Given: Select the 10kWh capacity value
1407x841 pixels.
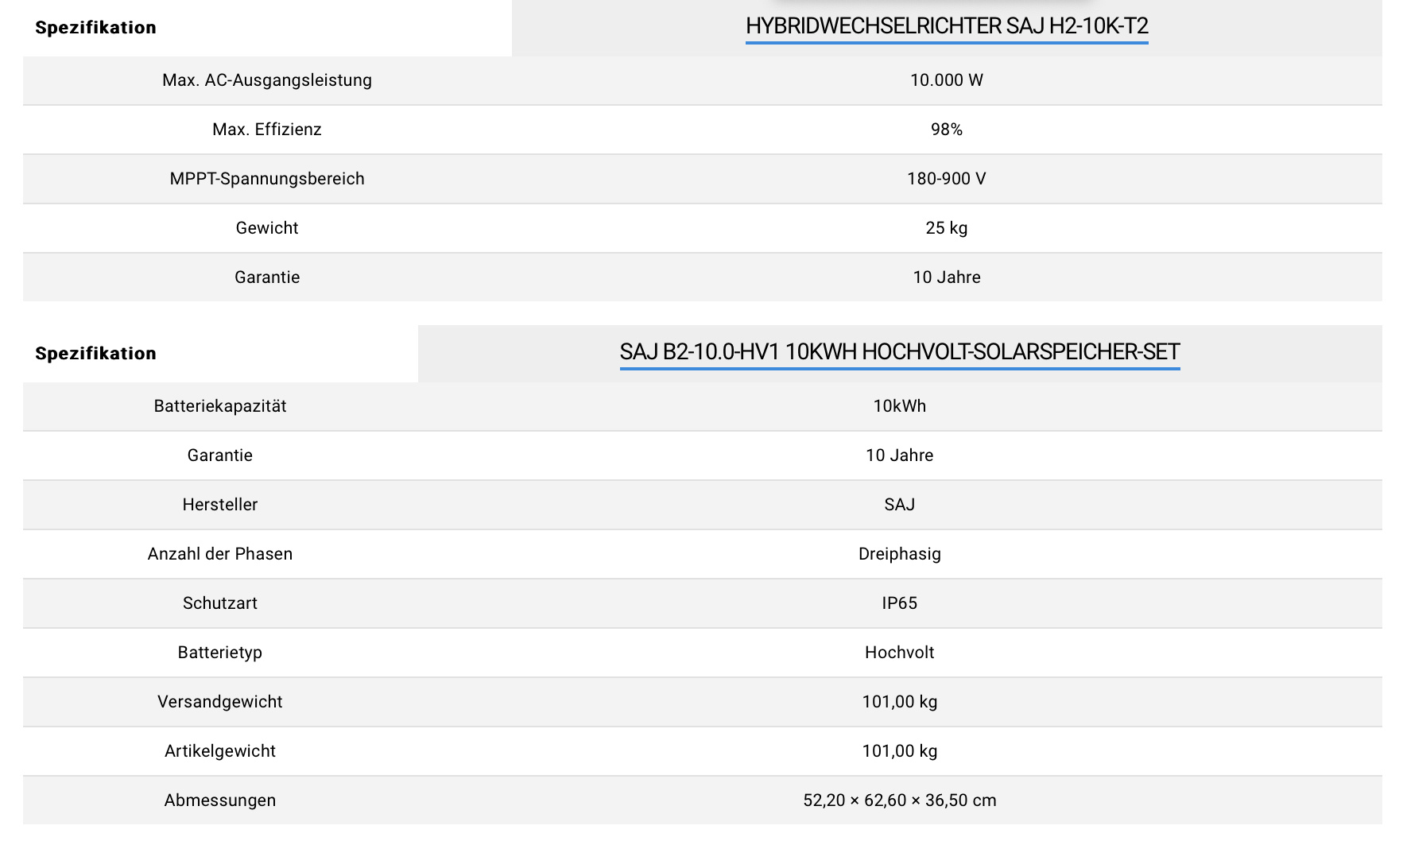Looking at the screenshot, I should click(899, 406).
